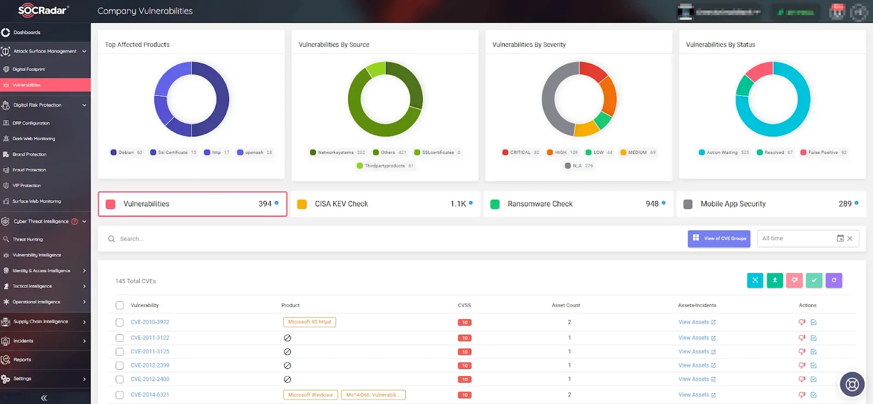Open the support lifebuoy chat button

point(852,384)
